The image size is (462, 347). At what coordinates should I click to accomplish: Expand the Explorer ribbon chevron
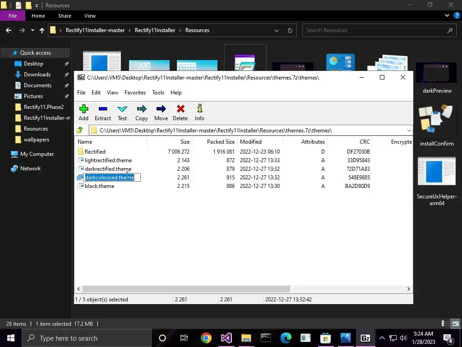point(447,16)
